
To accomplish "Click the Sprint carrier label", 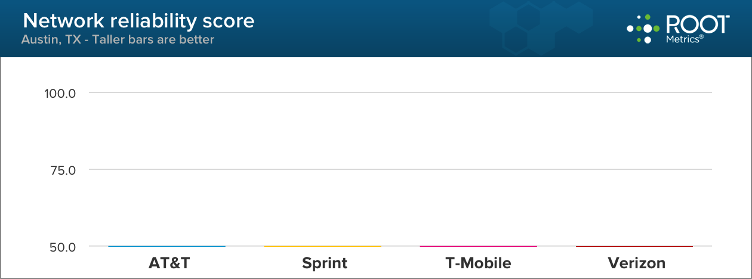I will click(x=325, y=263).
